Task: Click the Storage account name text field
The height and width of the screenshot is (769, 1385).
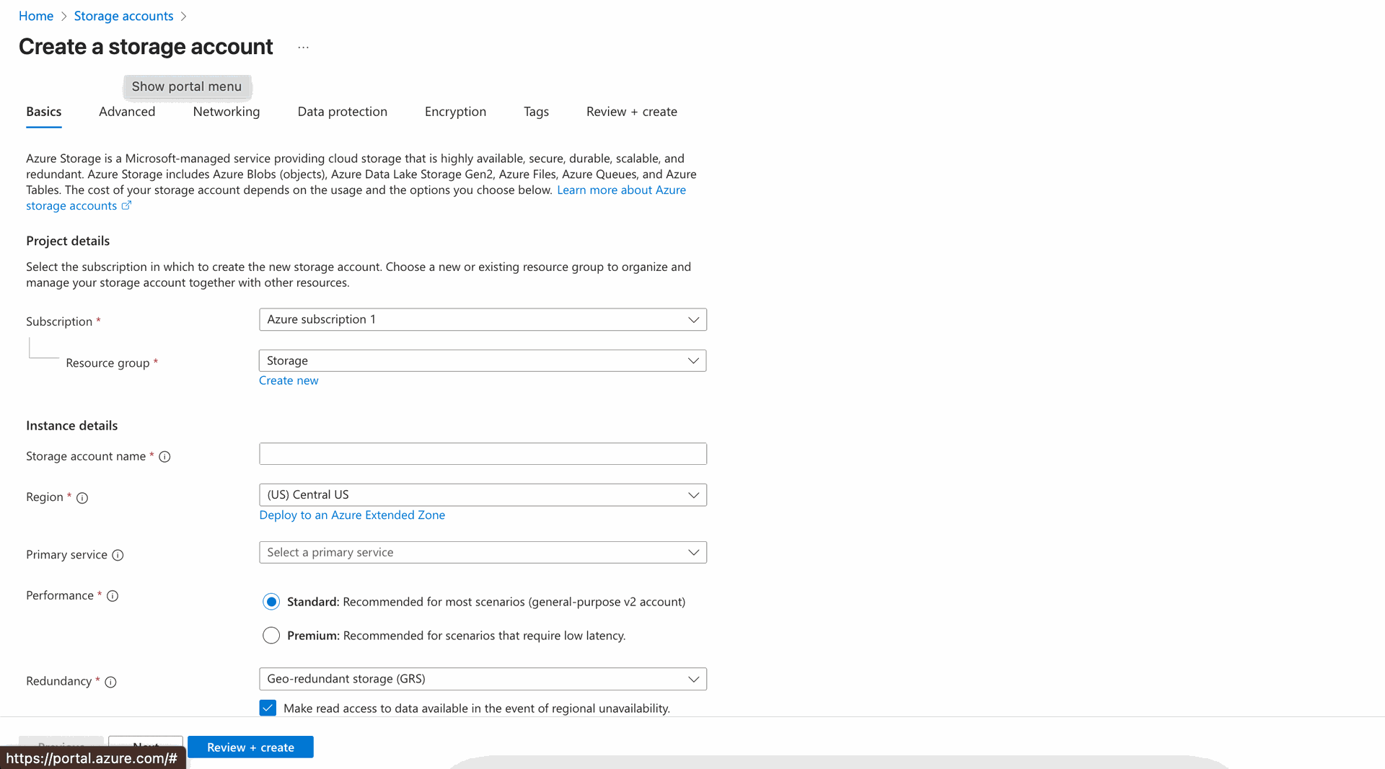Action: (483, 454)
